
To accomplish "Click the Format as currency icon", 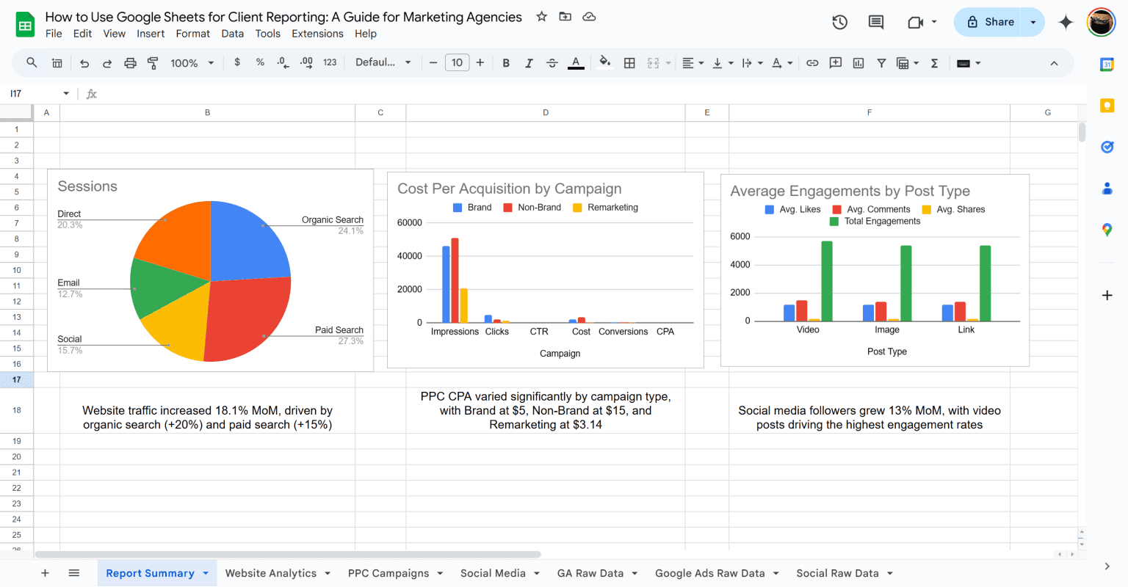I will click(x=236, y=62).
